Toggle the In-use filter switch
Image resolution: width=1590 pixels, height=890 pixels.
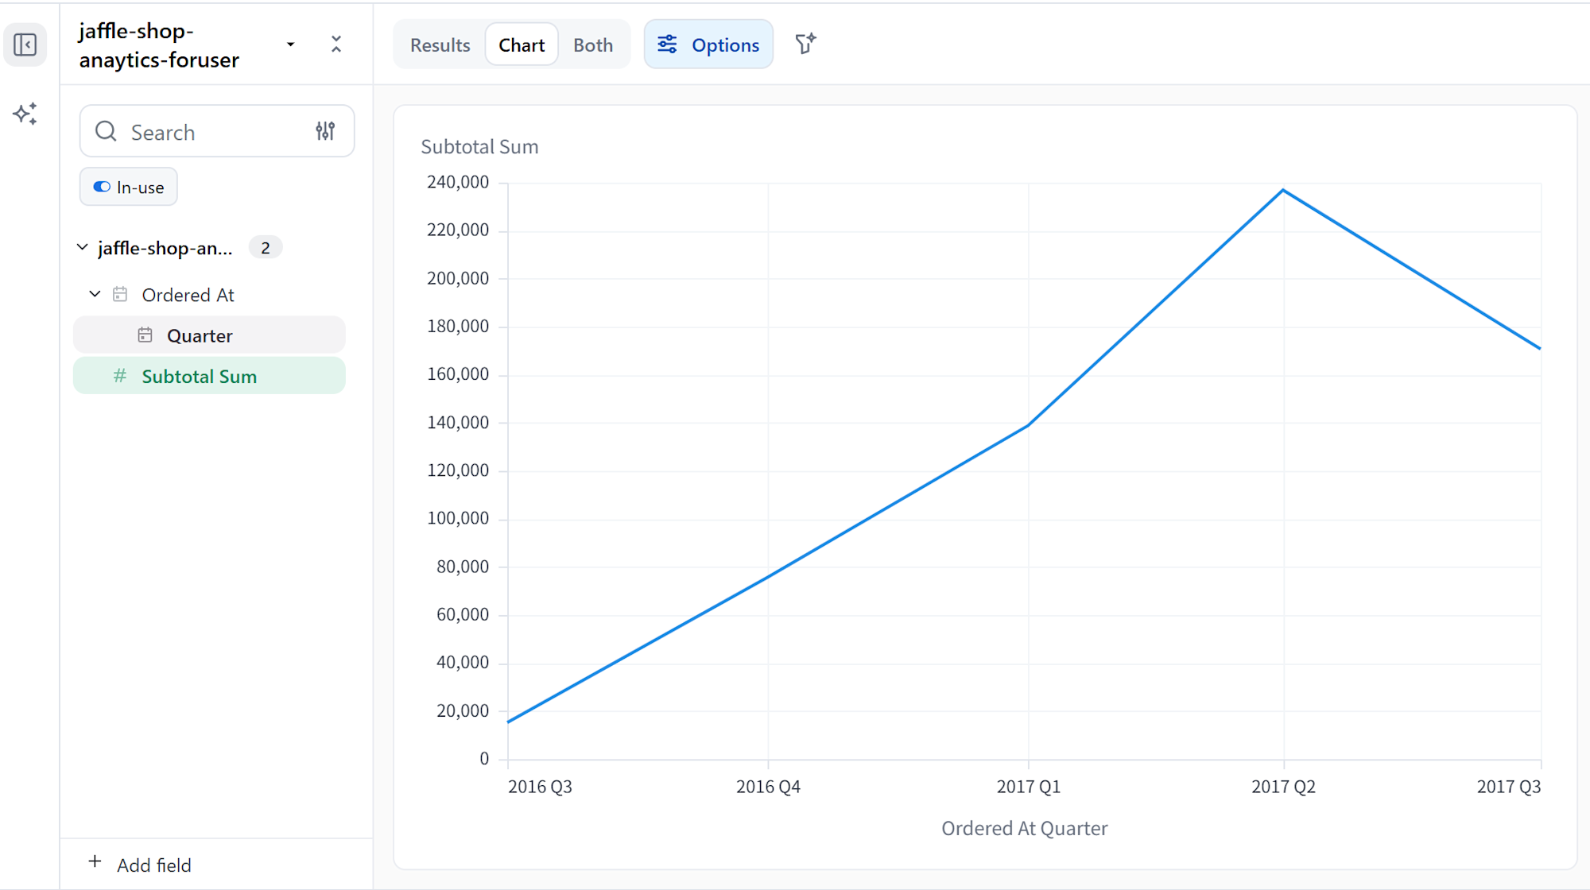tap(102, 188)
